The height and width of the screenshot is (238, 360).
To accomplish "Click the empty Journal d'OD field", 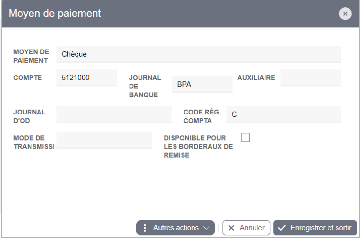I will point(114,114).
